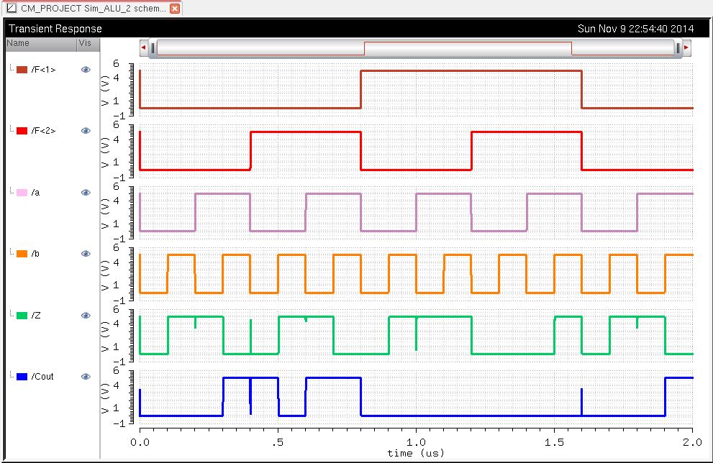Viewport: 713px width, 463px height.
Task: Click the green color swatch for /Z
Action: tap(22, 316)
